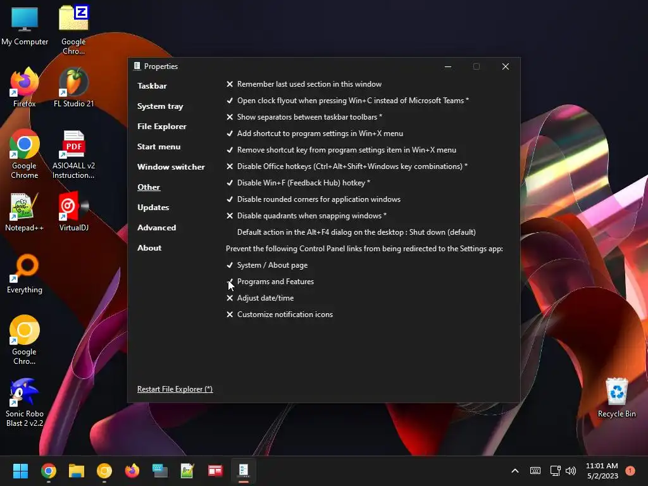This screenshot has width=648, height=486.
Task: Change the Alt+F4 dialog default action
Action: click(356, 232)
